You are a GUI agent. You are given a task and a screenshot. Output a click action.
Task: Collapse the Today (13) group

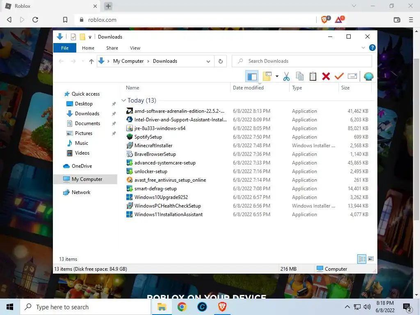[x=123, y=100]
